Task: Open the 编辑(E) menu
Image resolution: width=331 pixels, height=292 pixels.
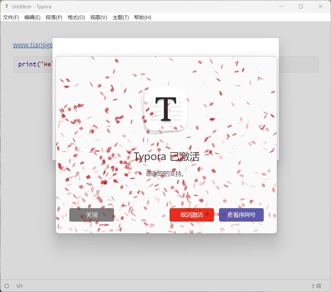Action: coord(32,18)
